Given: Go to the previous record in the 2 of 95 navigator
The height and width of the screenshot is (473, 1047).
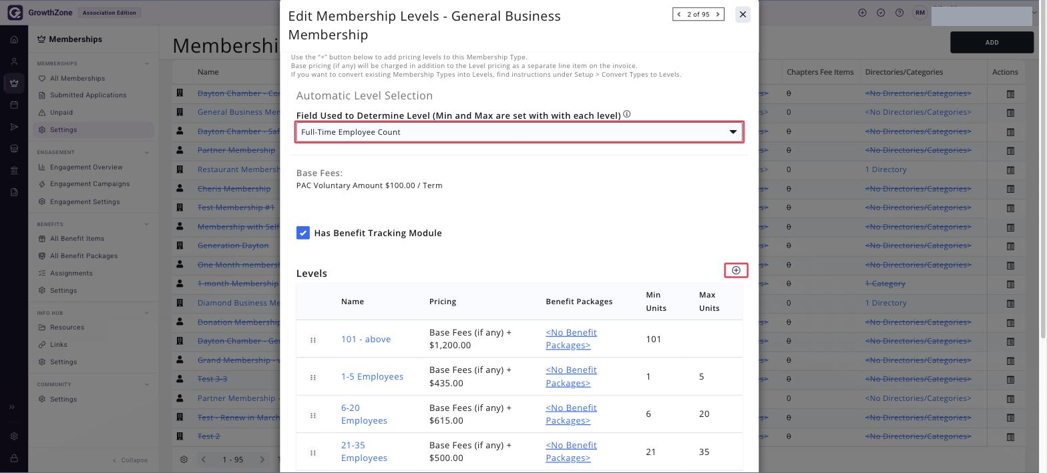Looking at the screenshot, I should pyautogui.click(x=679, y=14).
